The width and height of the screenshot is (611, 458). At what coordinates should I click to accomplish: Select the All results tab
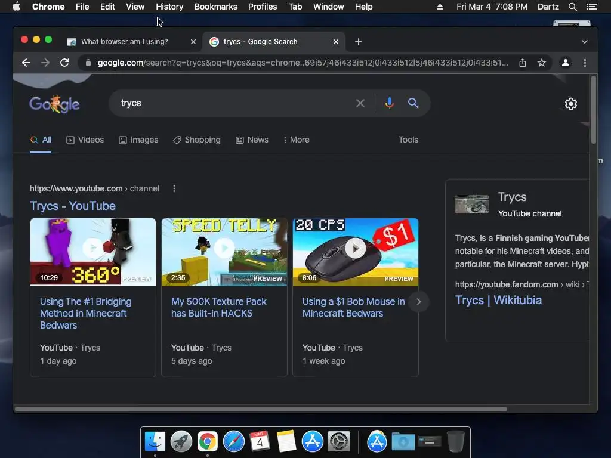41,140
